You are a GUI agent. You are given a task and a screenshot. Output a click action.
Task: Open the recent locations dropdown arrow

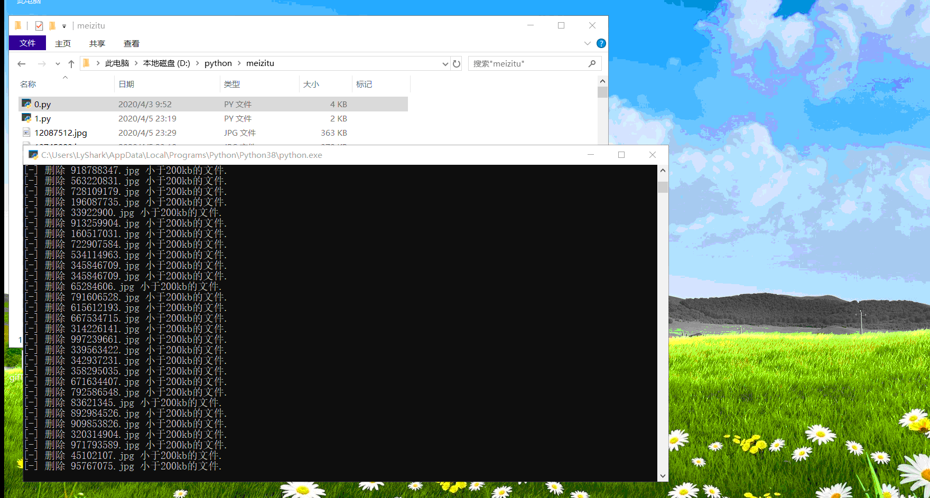coord(58,64)
